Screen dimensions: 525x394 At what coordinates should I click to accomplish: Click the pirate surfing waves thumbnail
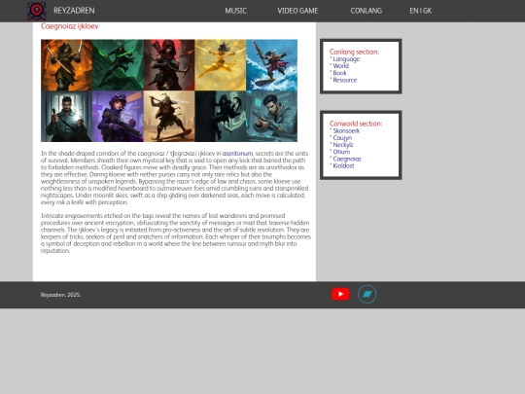coord(271,65)
